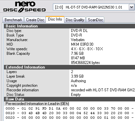This screenshot has width=135, height=121.
Task: Select the Disc Info tab
Action: [55, 19]
